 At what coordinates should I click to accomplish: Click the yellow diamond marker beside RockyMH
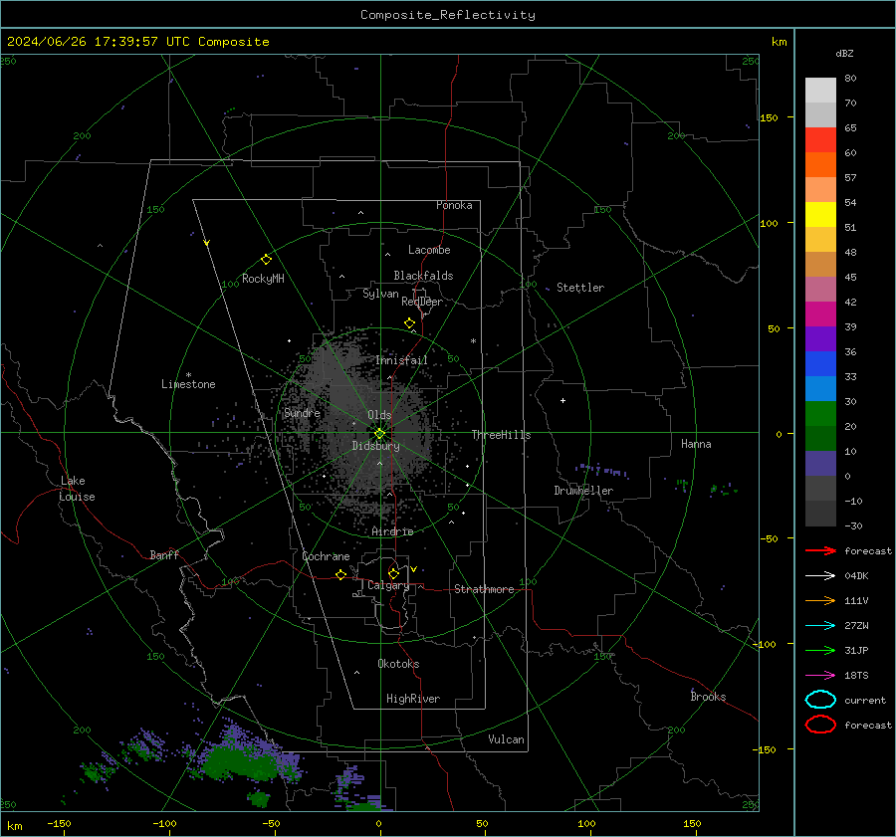[x=266, y=260]
